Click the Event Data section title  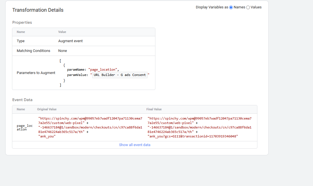pos(22,100)
